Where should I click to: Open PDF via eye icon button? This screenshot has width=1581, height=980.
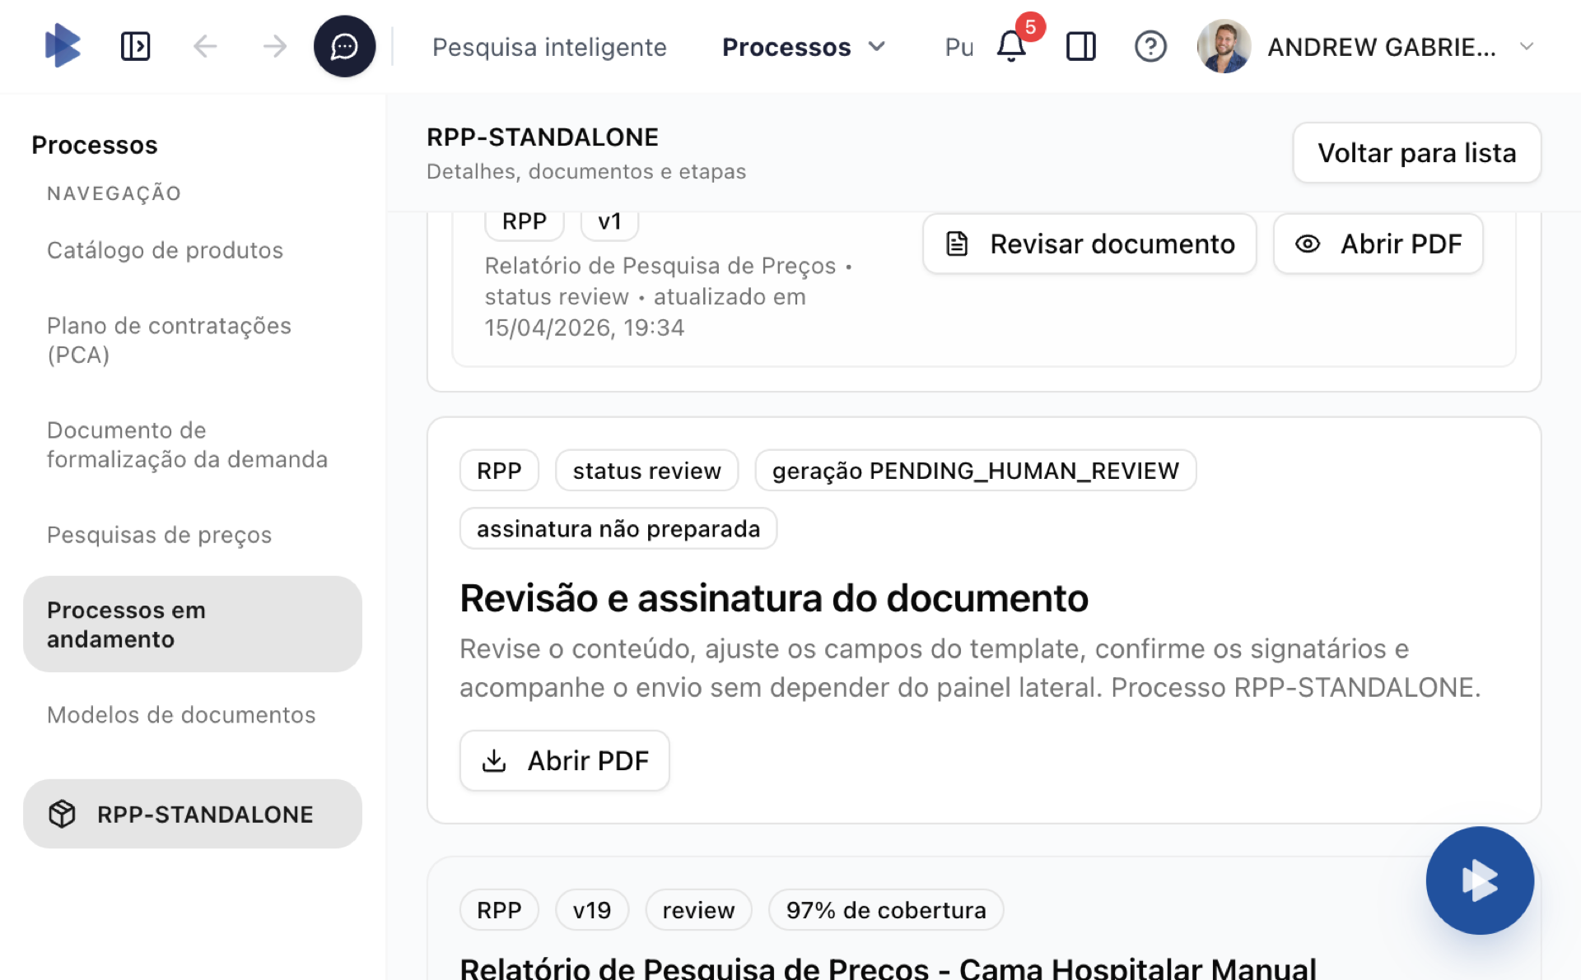(x=1378, y=244)
